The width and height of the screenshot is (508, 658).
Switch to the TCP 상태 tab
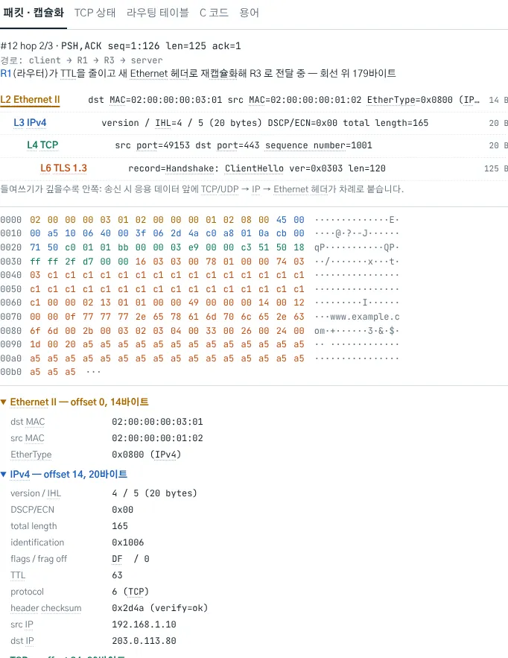95,13
